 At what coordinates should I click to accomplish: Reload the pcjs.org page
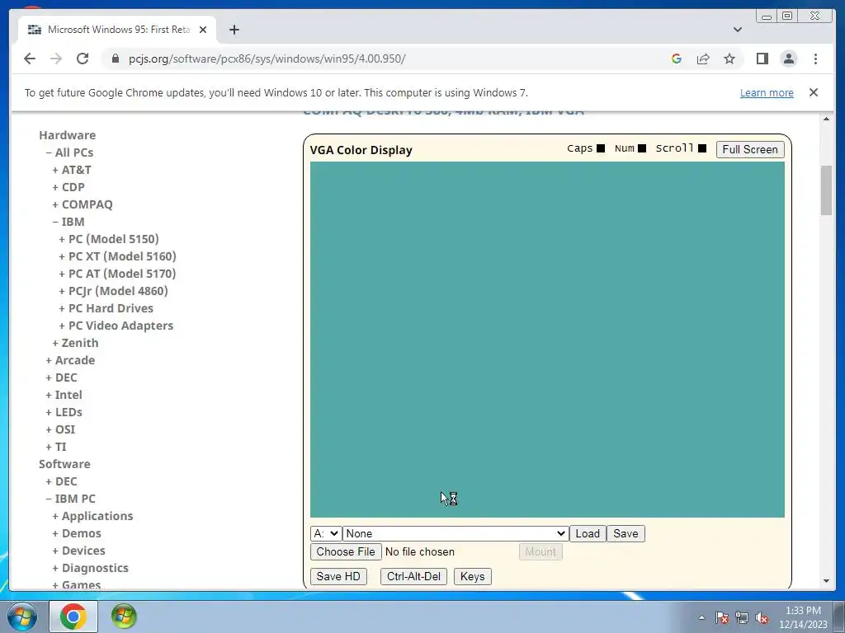[x=83, y=59]
